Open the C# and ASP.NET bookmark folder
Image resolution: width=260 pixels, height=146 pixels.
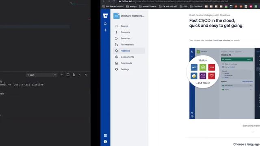168,6
